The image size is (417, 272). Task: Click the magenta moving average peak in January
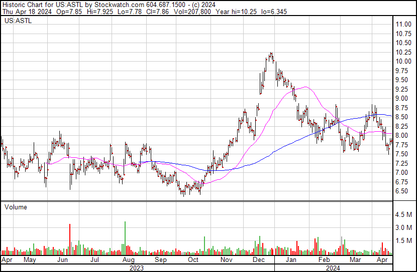(x=304, y=87)
